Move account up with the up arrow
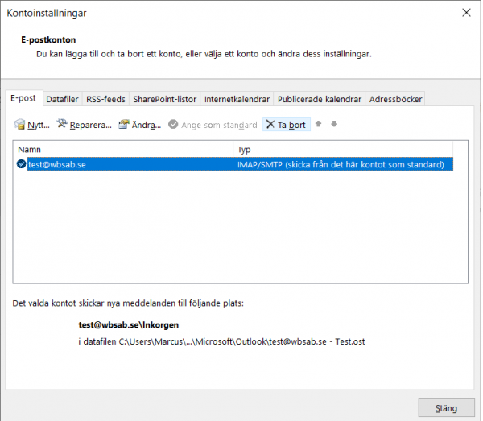The image size is (483, 421). coord(319,125)
